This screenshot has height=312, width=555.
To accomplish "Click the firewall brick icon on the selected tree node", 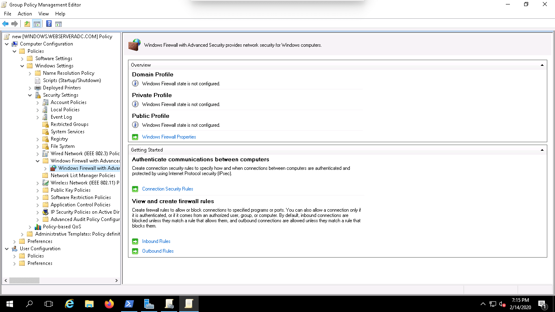I will (x=53, y=168).
